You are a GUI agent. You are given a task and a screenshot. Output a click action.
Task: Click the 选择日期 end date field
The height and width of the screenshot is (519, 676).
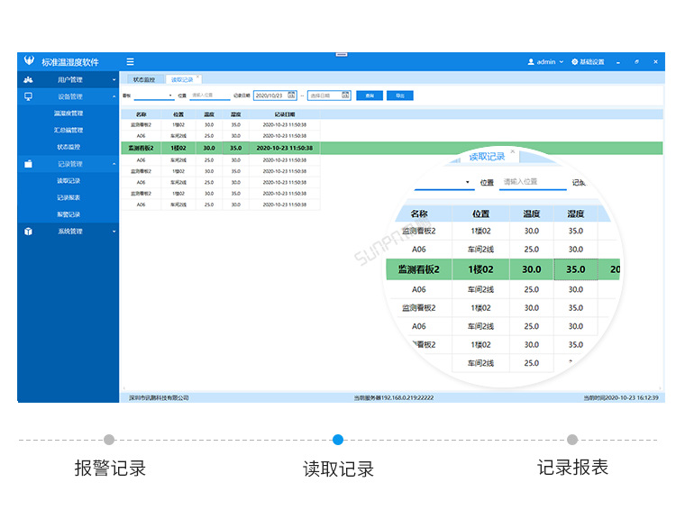click(x=329, y=96)
